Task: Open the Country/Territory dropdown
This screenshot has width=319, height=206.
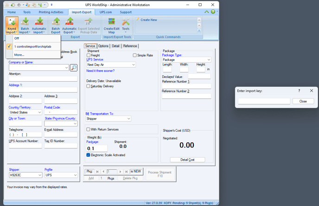Action: pyautogui.click(x=39, y=112)
